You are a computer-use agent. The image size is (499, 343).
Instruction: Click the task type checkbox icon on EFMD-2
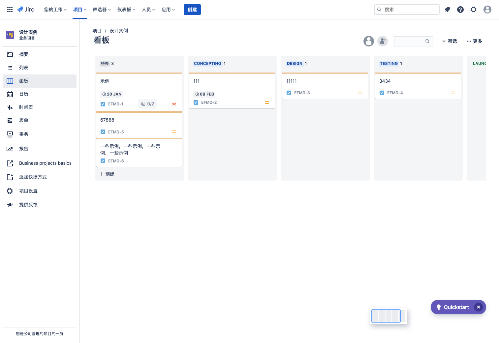(x=196, y=102)
